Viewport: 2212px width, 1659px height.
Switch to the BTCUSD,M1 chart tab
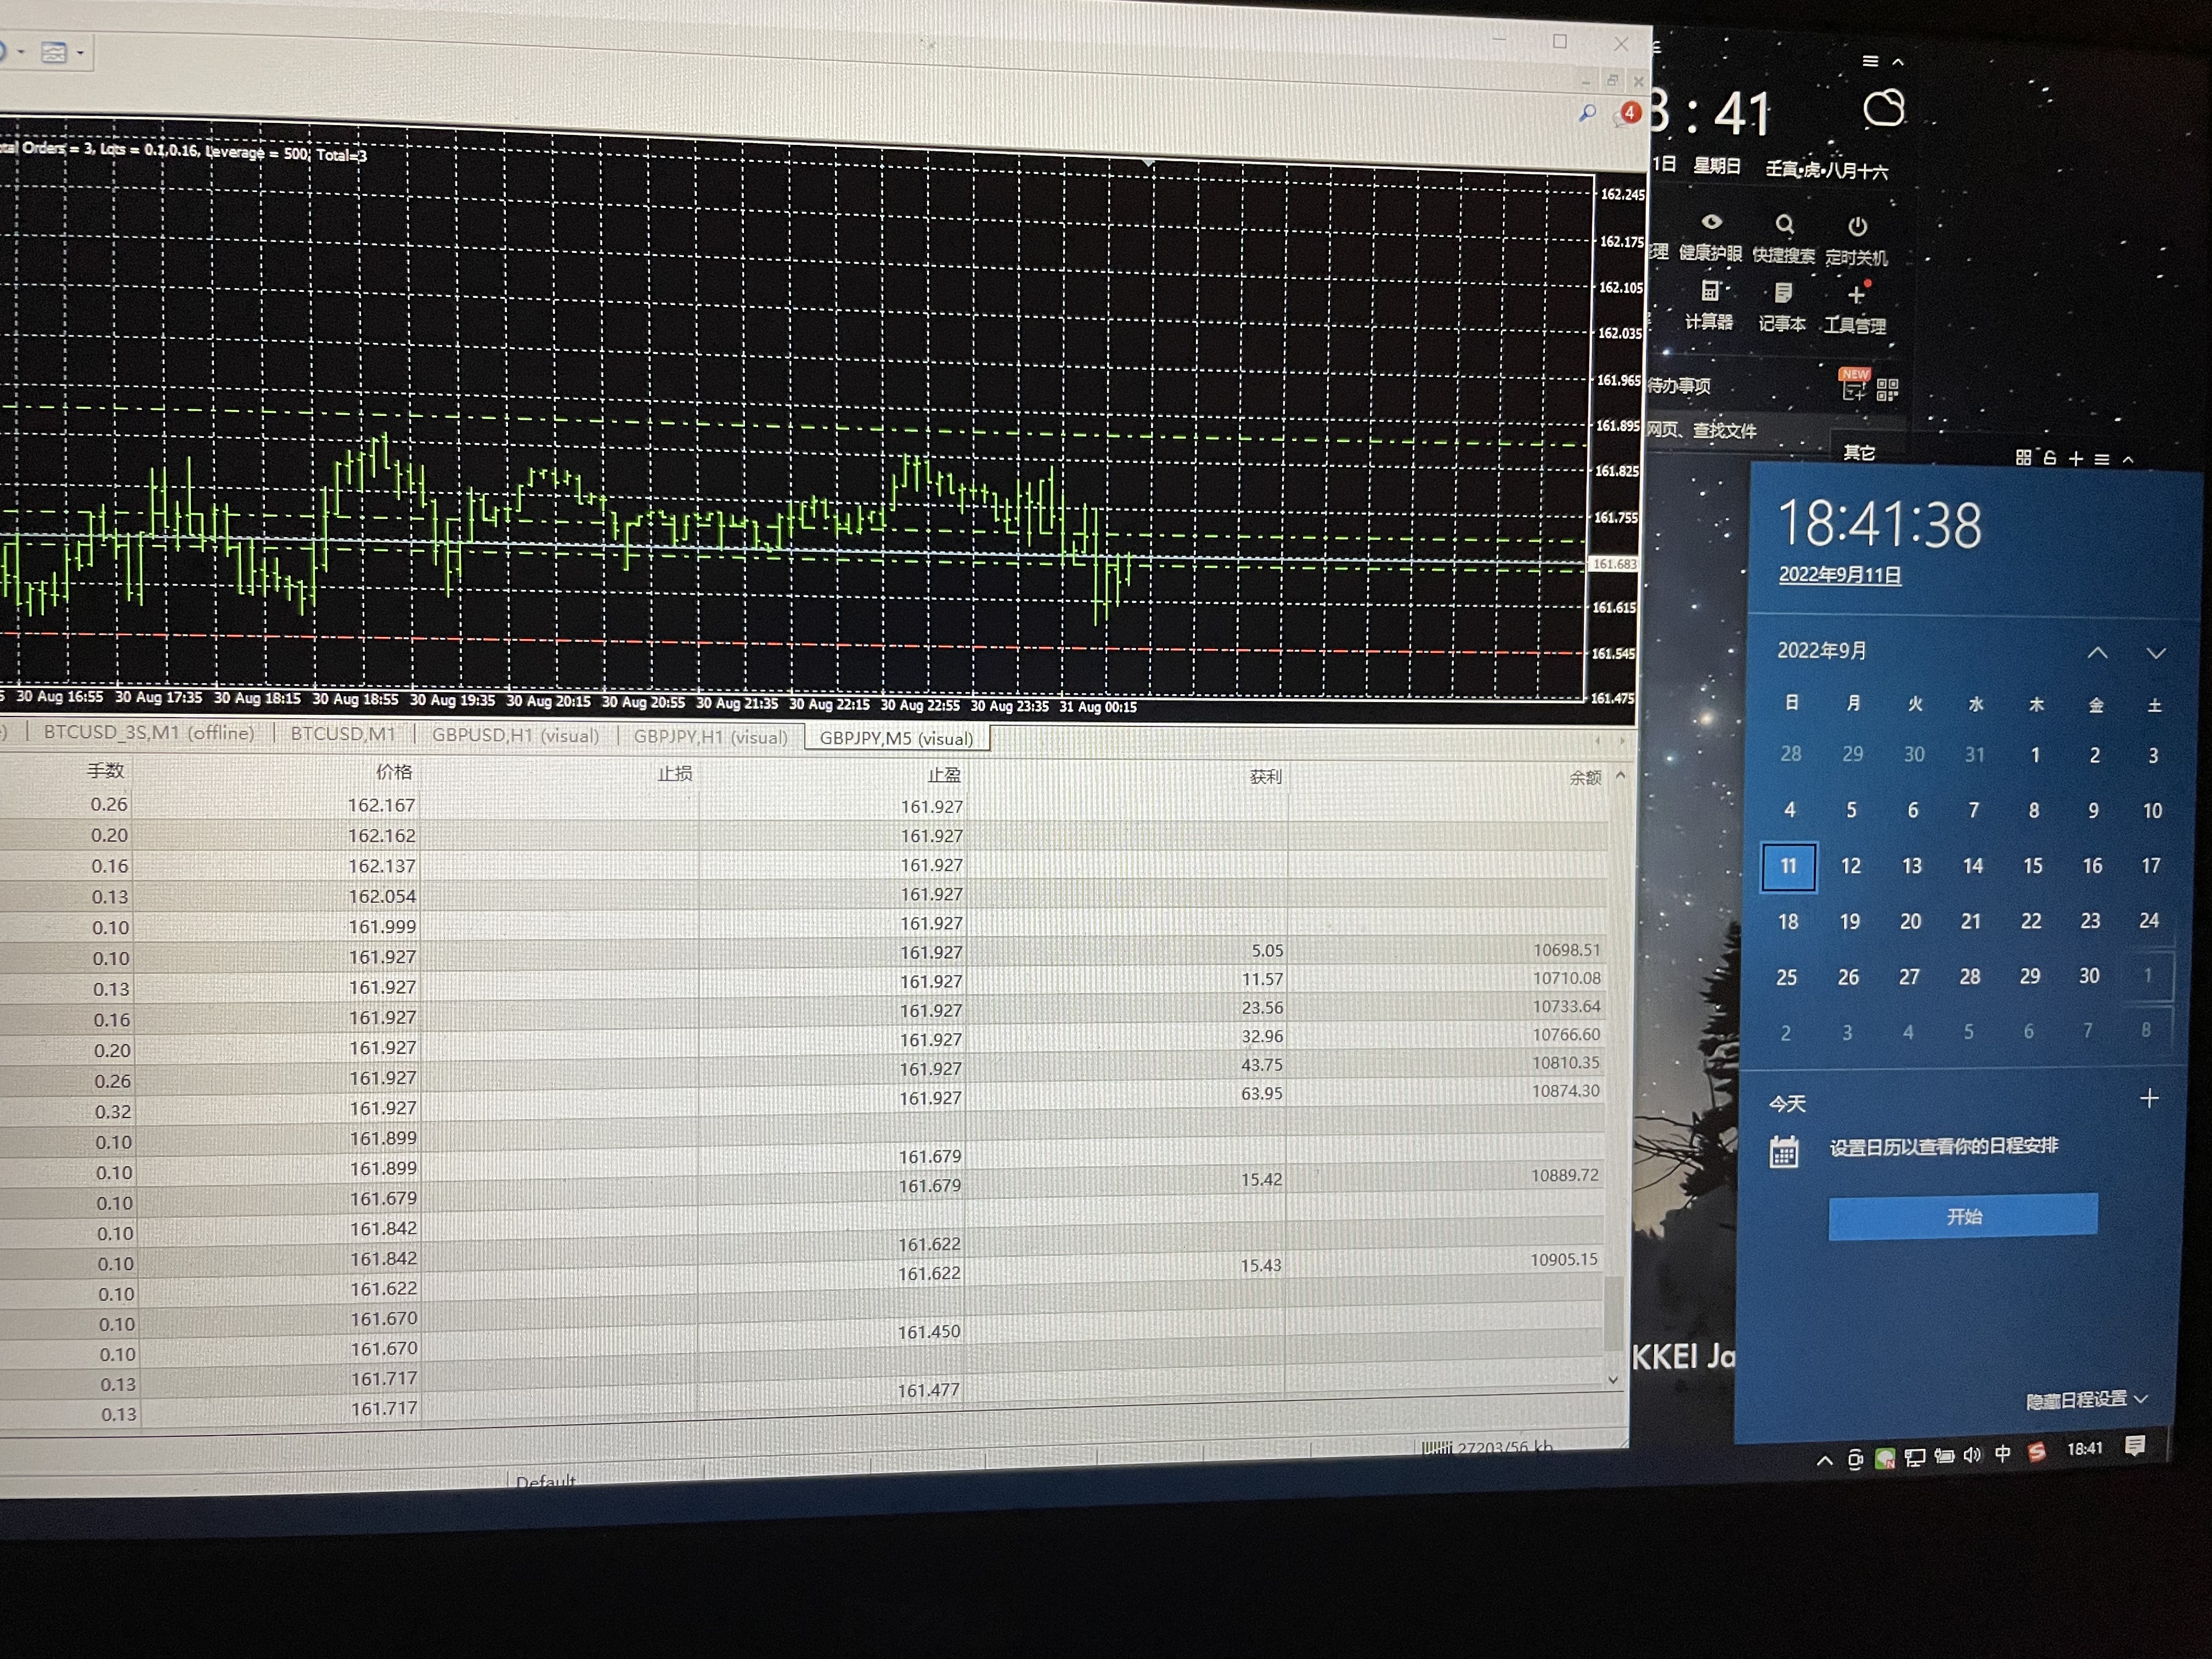[x=342, y=733]
